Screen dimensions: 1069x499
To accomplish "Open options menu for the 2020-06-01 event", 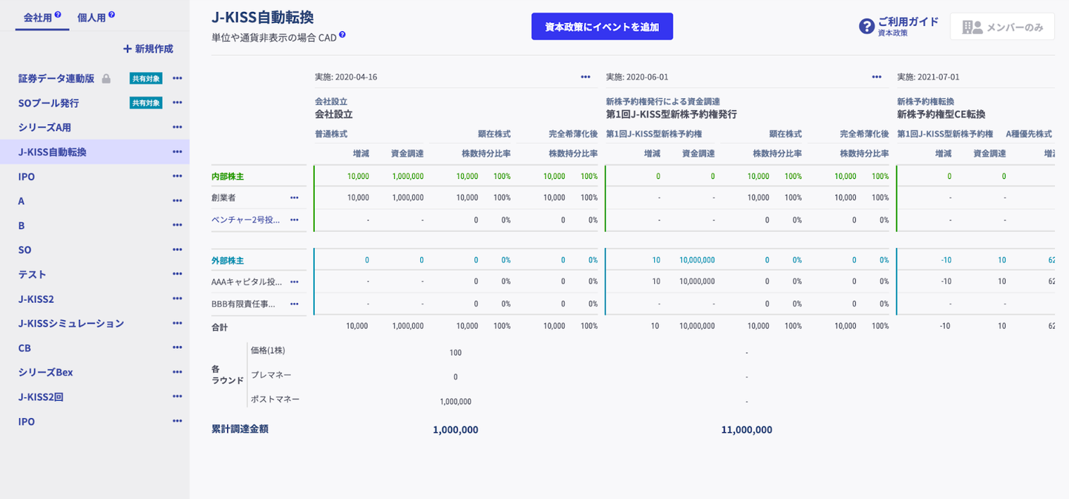I will coord(877,76).
